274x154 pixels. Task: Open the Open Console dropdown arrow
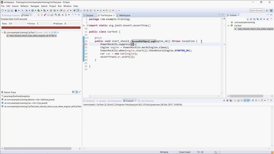click(265, 101)
